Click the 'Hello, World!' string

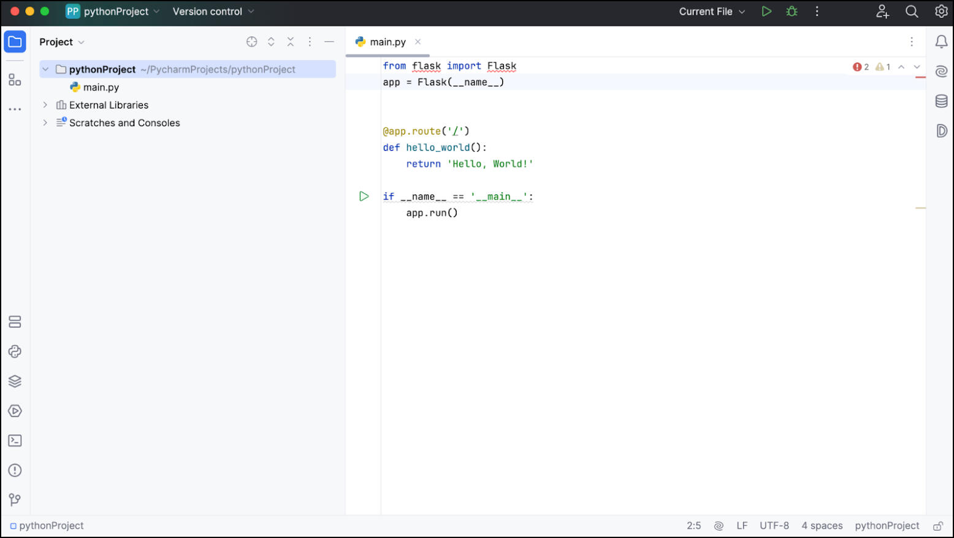pos(490,164)
